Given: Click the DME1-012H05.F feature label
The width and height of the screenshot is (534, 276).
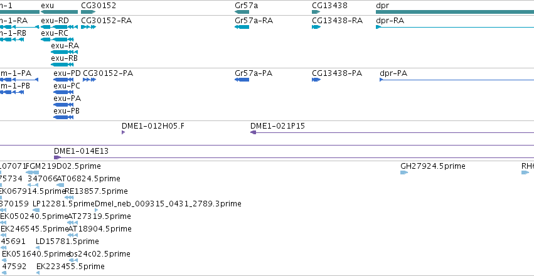Looking at the screenshot, I should tap(153, 126).
